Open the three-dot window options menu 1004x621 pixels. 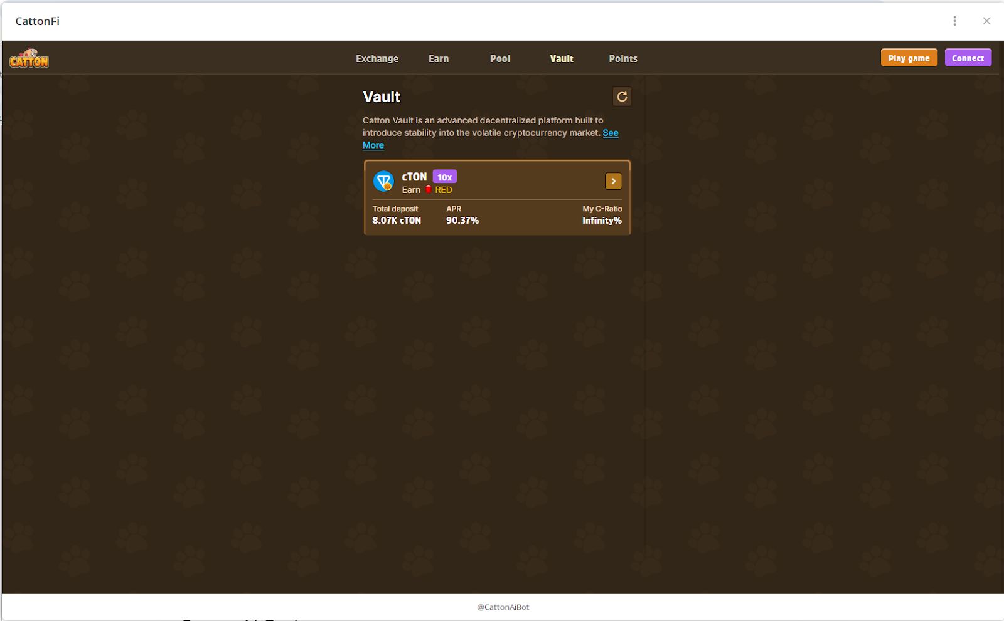[954, 21]
